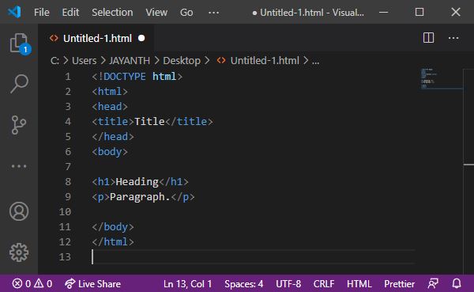Click line number 7 in gutter
474x292 pixels.
68,167
